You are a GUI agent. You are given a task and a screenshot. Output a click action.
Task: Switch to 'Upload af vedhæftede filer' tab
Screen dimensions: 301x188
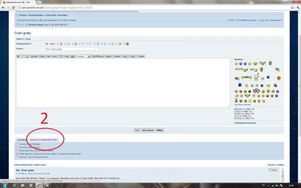pyautogui.click(x=44, y=139)
